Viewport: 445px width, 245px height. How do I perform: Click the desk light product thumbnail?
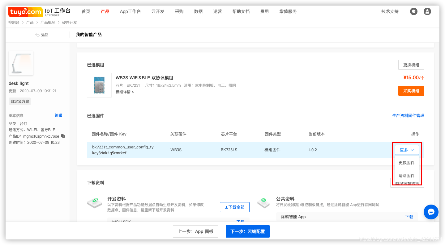[21, 63]
